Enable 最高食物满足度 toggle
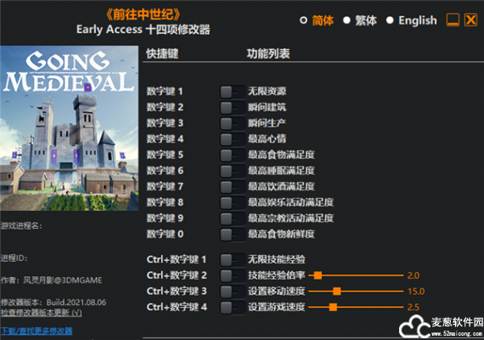 pos(233,155)
